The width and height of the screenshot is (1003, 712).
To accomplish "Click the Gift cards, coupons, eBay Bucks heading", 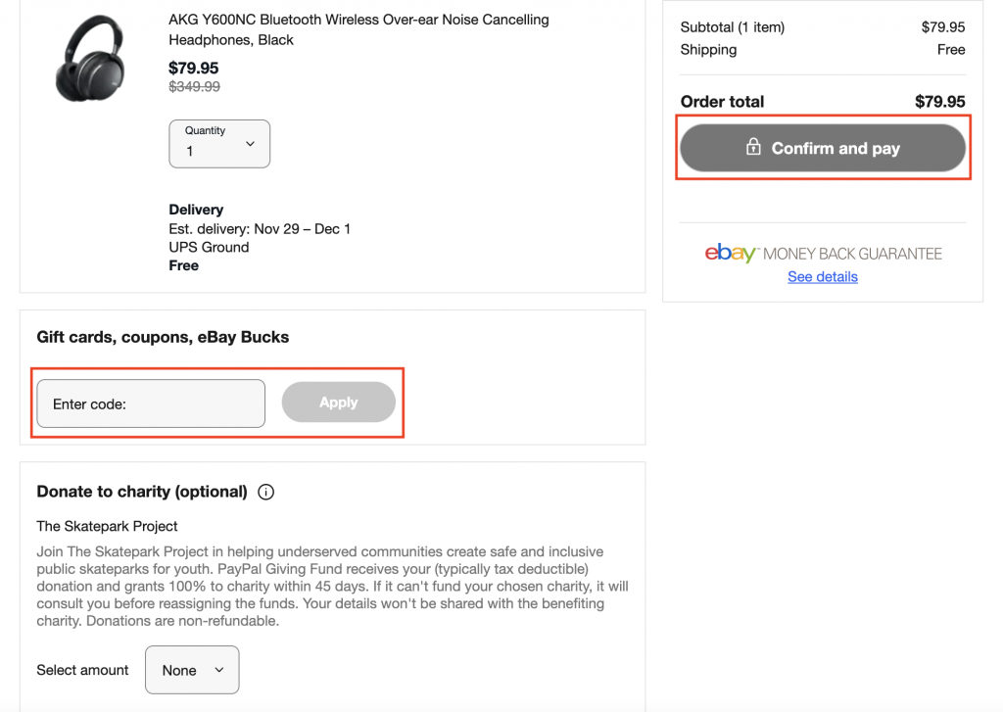I will tap(163, 337).
